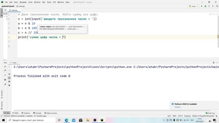Screen dimensions: 219x123
Task: Click Stop process icon in Run panel
Action: pyautogui.click(x=5, y=75)
